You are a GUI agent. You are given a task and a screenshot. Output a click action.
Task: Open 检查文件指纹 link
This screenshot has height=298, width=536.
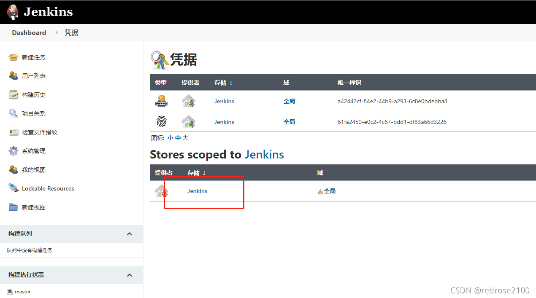(40, 132)
